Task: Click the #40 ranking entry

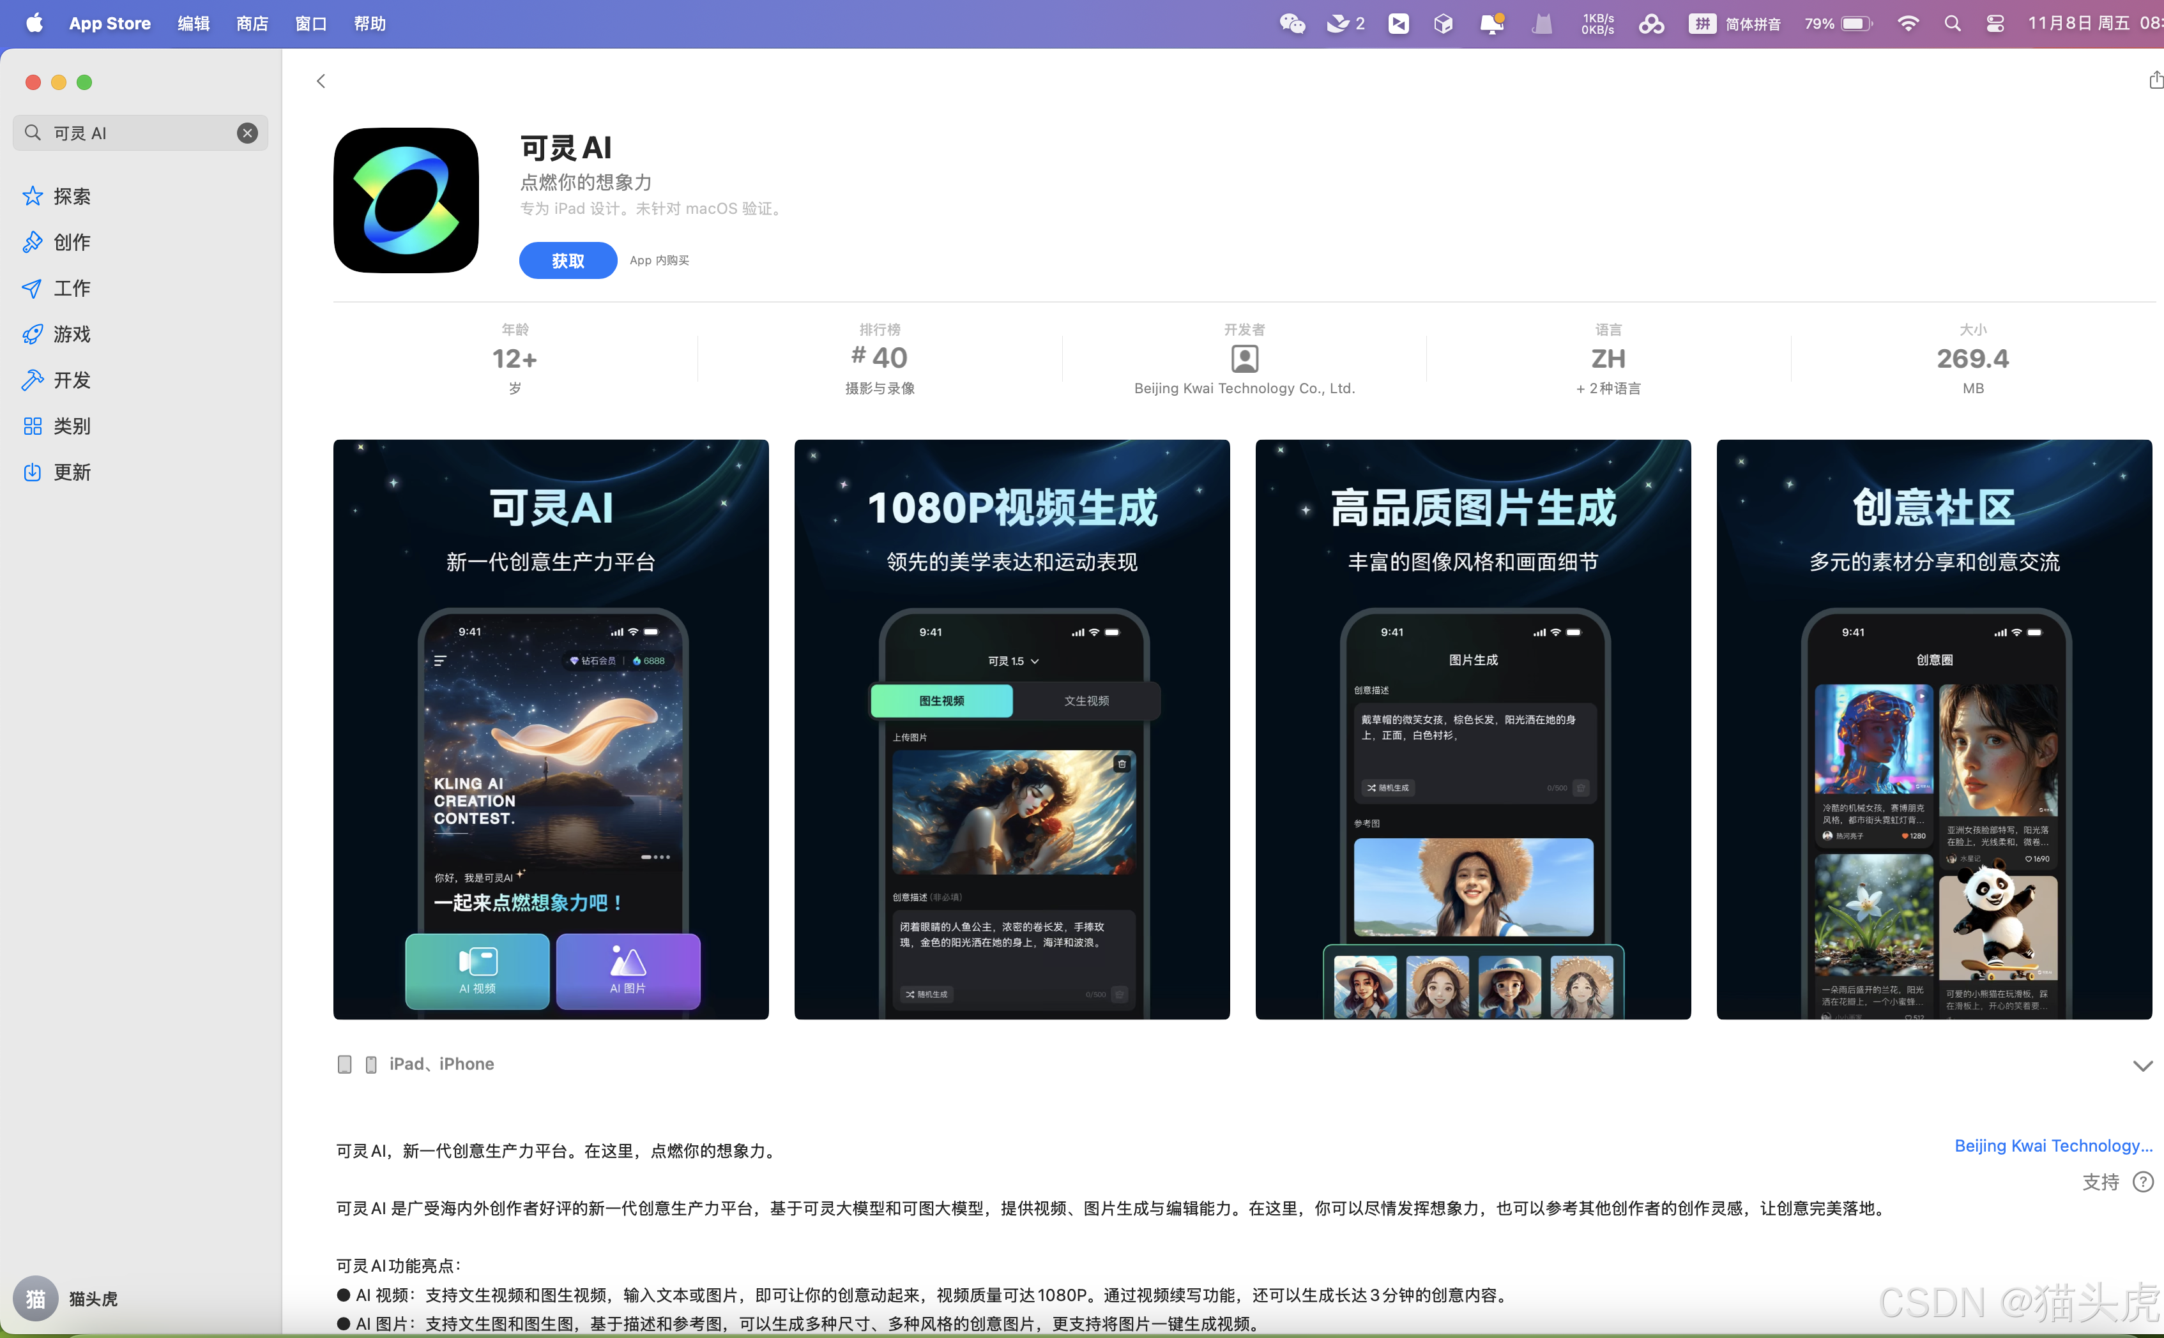Action: [880, 357]
